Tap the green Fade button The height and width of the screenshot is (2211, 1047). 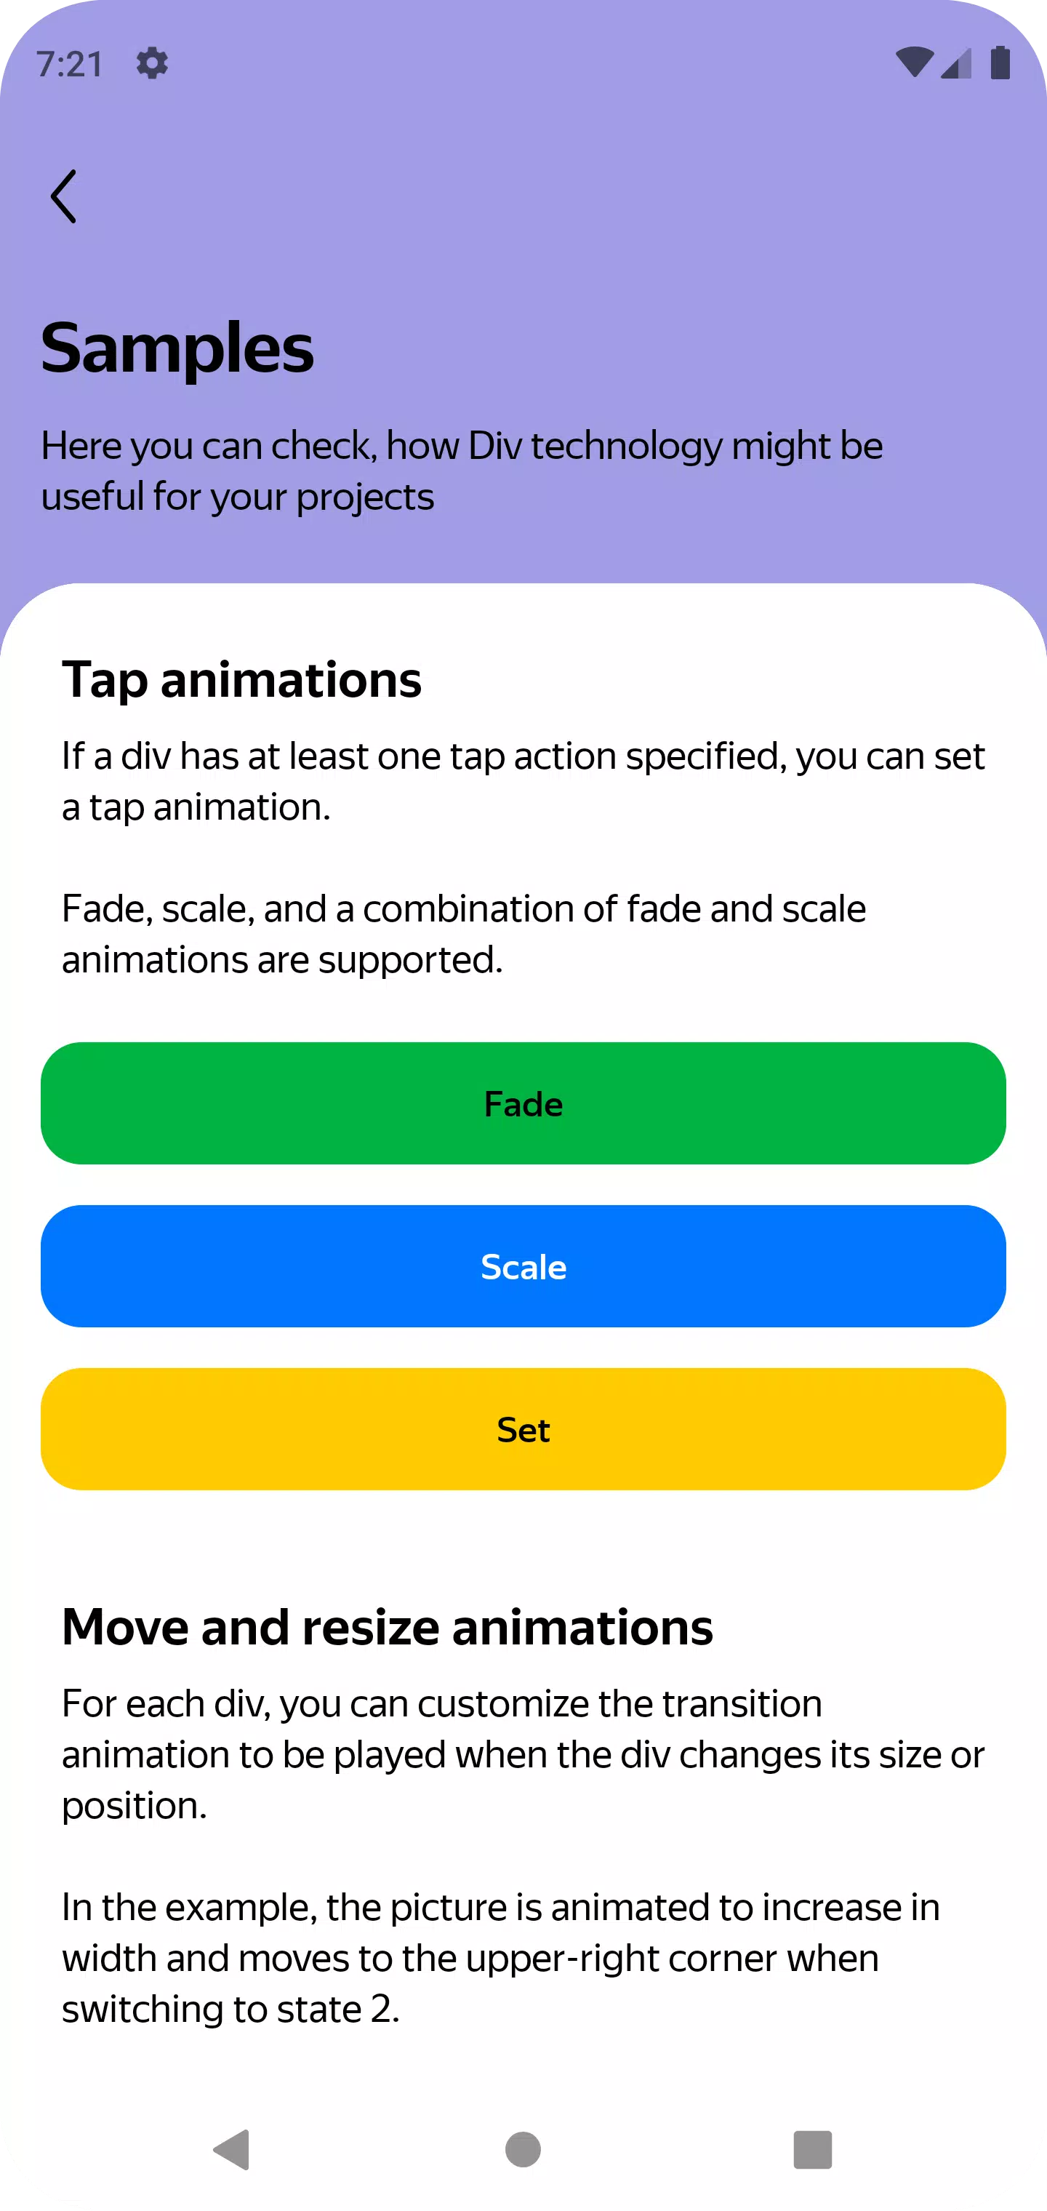click(523, 1103)
